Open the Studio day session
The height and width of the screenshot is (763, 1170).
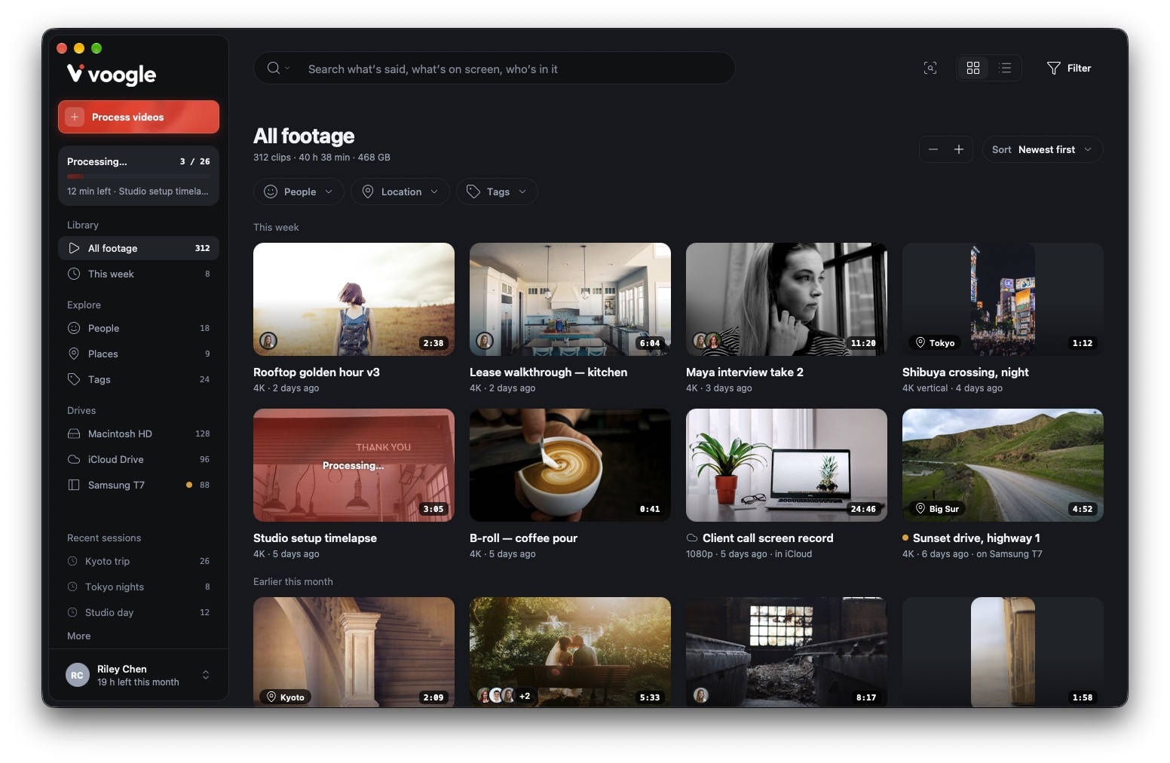(x=139, y=612)
